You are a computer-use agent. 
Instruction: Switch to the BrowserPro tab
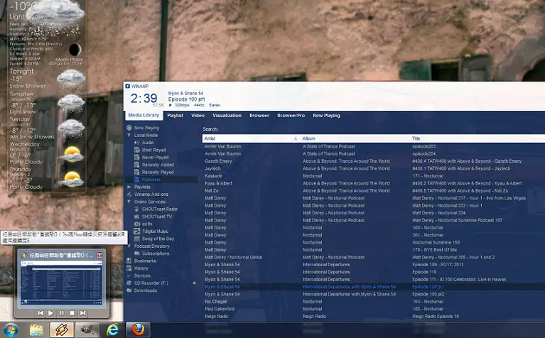[x=291, y=115]
